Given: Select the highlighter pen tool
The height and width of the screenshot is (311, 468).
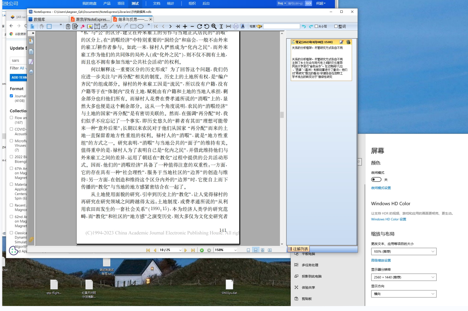Looking at the screenshot, I should click(82, 26).
